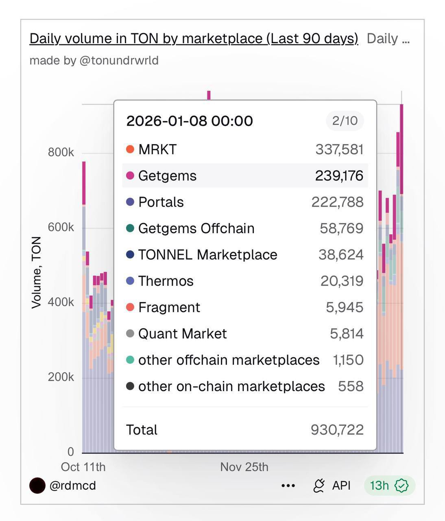445x521 pixels.
Task: Click the 13h last-updated badge
Action: tap(379, 486)
